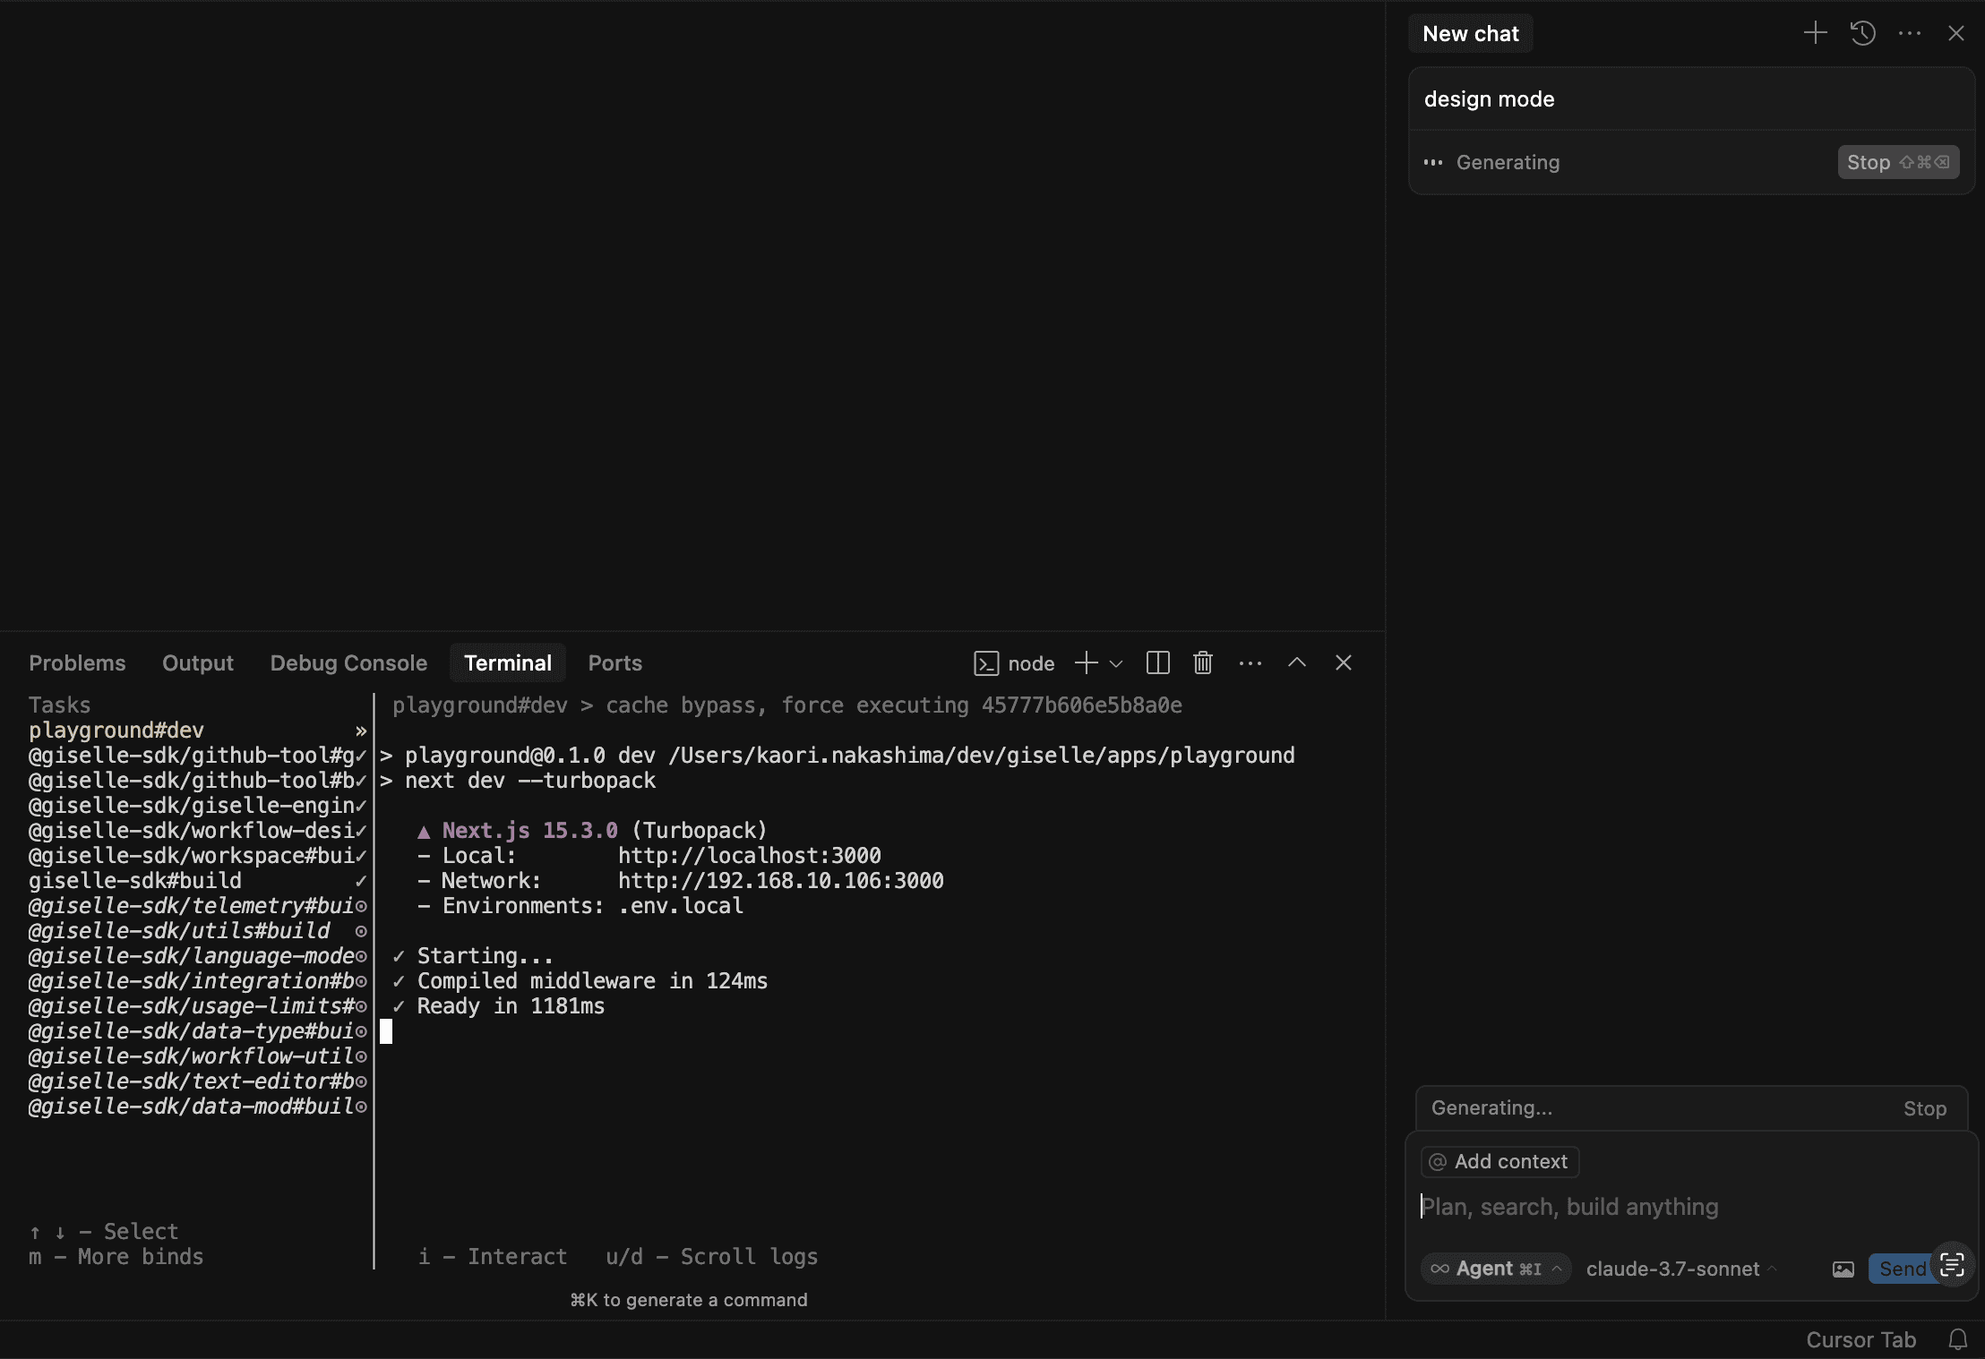Select the terminal shell icon beside node
1985x1359 pixels.
point(986,663)
